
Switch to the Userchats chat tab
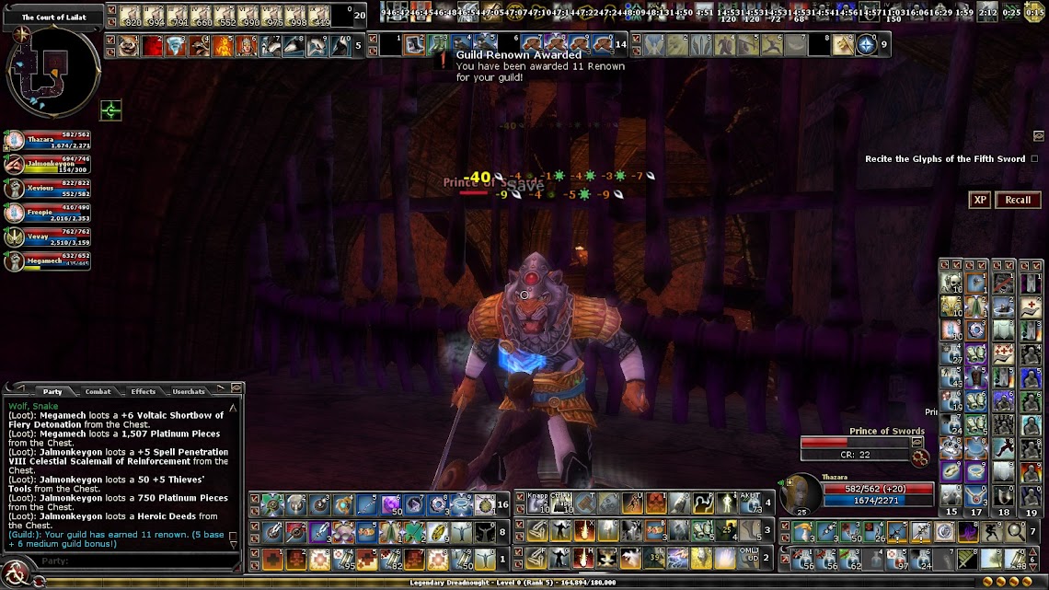(x=189, y=391)
